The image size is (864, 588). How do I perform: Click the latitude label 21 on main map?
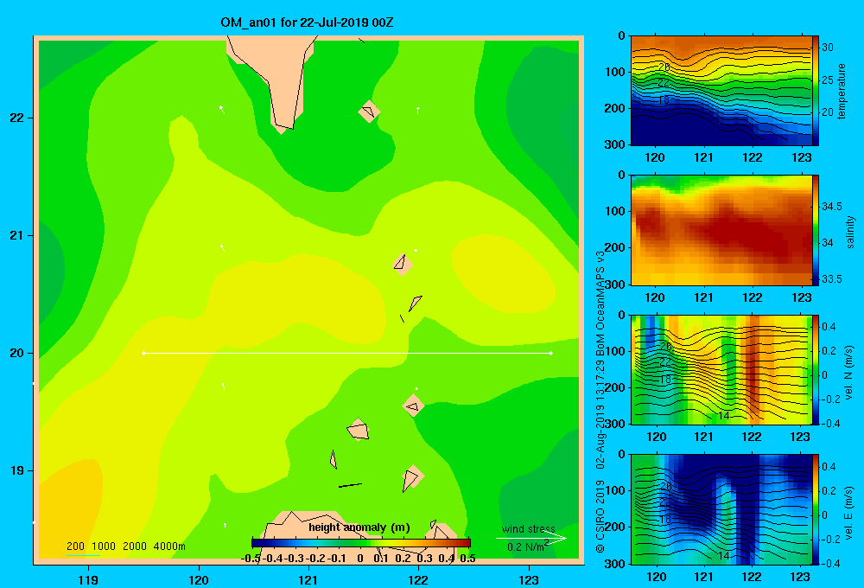click(17, 235)
